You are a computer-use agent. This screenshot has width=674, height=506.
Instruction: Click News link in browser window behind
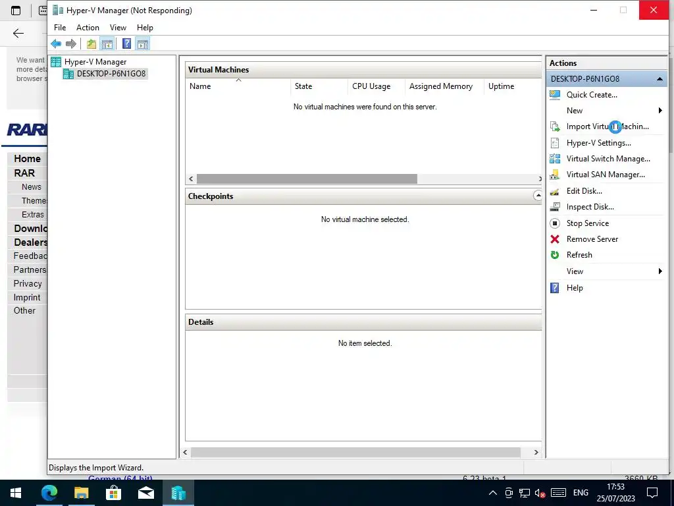(x=32, y=187)
